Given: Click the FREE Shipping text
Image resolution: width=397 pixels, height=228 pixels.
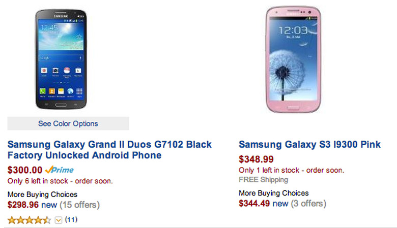Looking at the screenshot, I should pos(263,180).
